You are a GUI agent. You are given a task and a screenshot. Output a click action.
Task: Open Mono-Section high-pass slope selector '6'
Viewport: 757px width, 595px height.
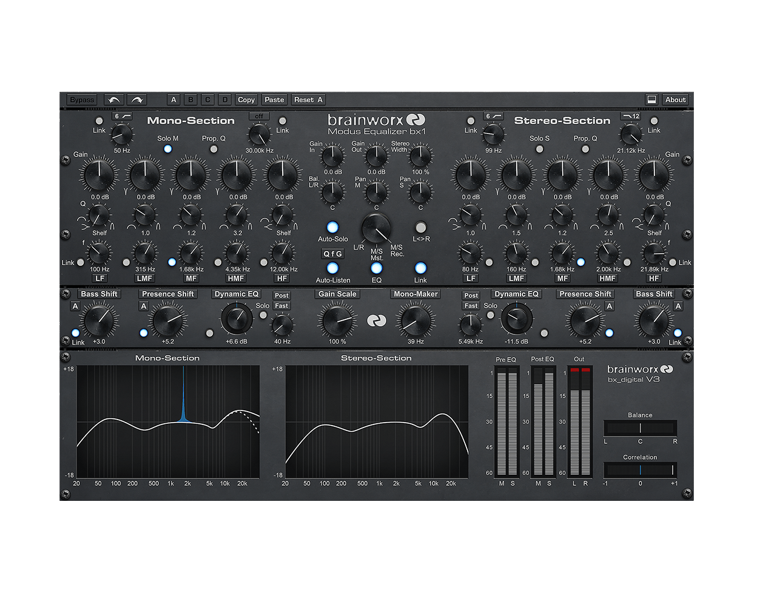[123, 116]
